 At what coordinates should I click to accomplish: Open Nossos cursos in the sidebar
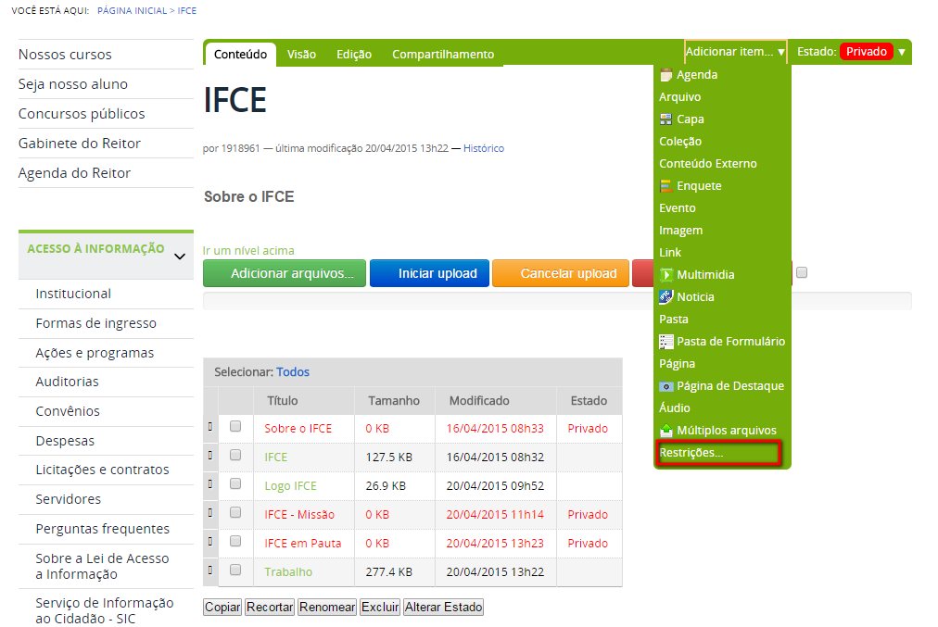[65, 55]
